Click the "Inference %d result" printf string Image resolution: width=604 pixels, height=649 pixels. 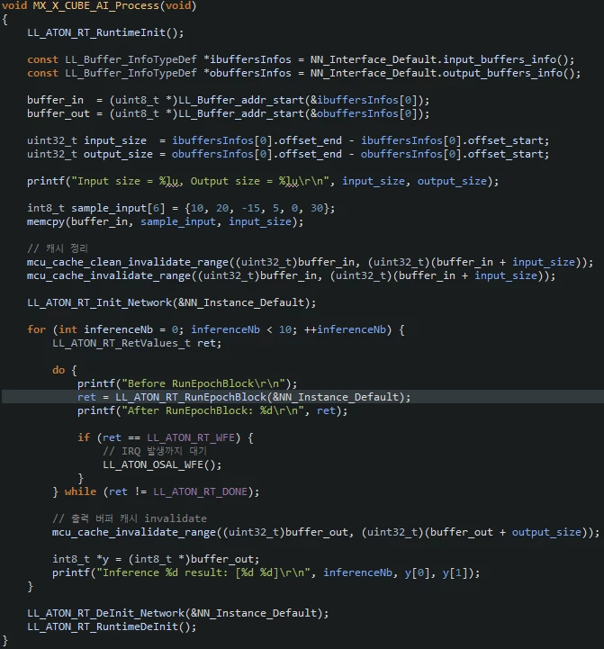[203, 572]
